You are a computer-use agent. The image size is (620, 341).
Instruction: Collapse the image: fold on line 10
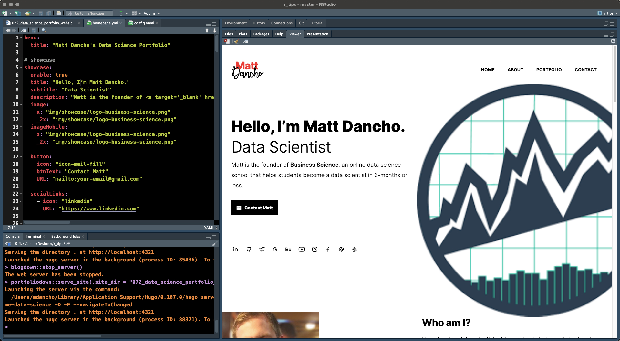pyautogui.click(x=21, y=105)
